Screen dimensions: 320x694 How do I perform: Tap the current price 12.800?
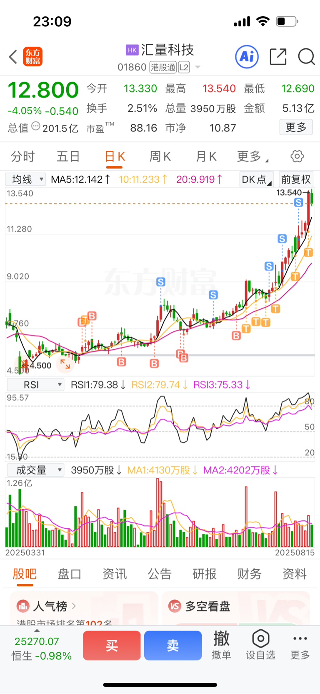[43, 90]
